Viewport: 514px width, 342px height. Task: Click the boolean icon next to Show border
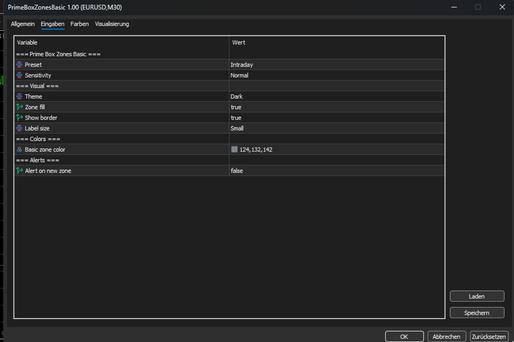click(x=19, y=117)
